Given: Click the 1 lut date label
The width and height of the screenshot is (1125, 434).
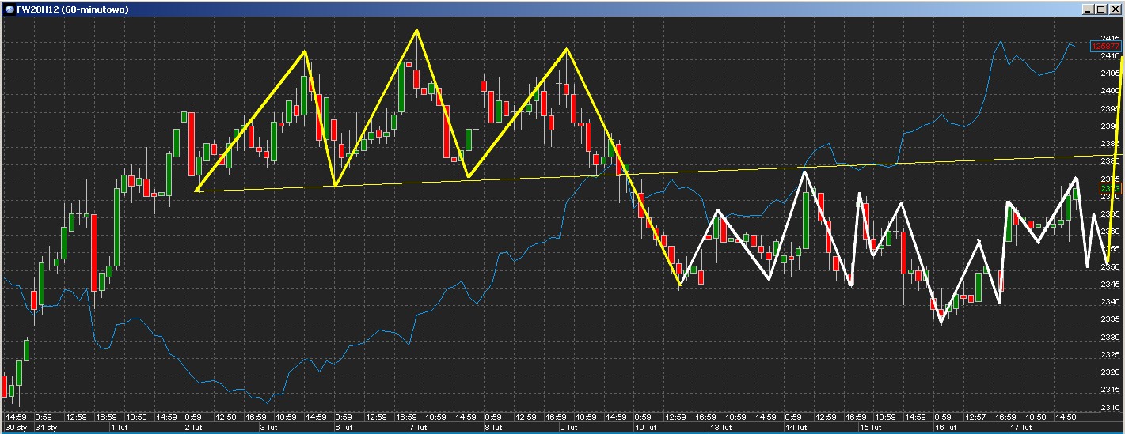Looking at the screenshot, I should pos(120,428).
